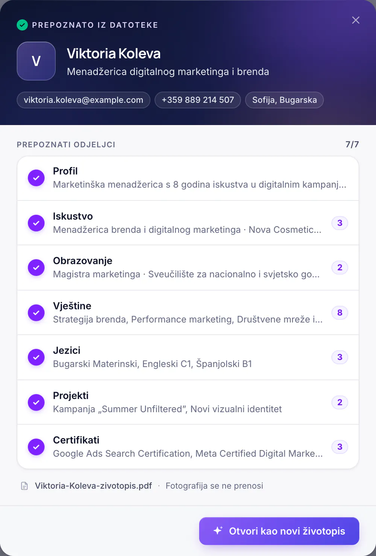Screen dimensions: 376x556
Task: Click the Viktoria Koleva name heading
Action: 114,54
